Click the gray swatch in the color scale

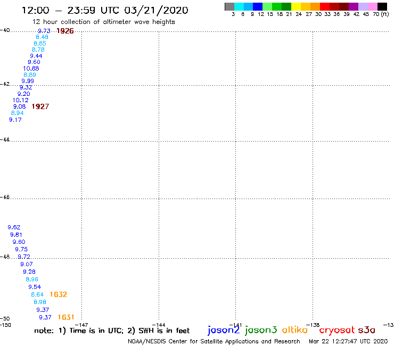229,6
